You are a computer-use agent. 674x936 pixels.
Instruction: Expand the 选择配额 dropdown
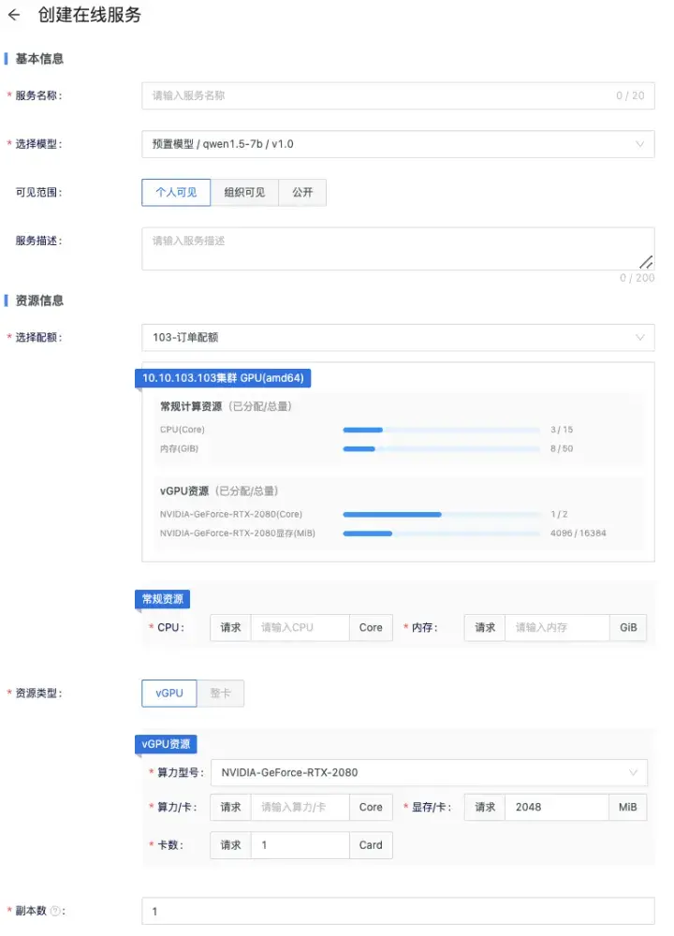[398, 338]
